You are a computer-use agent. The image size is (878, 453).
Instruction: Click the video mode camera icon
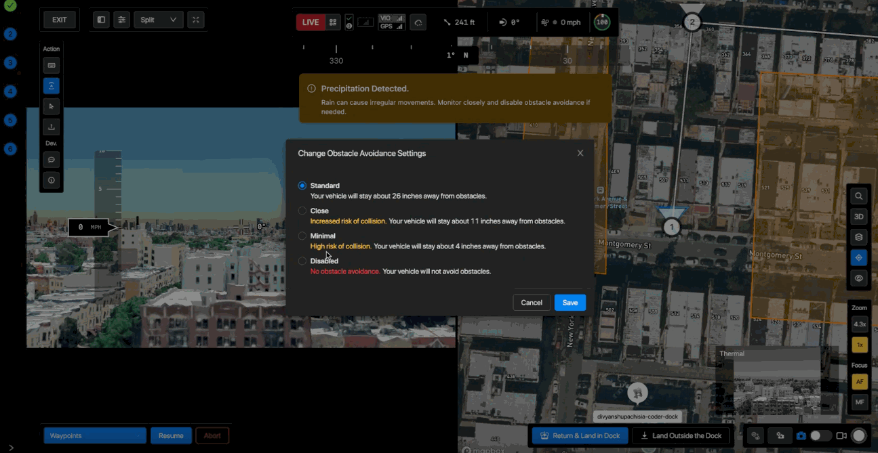(841, 436)
